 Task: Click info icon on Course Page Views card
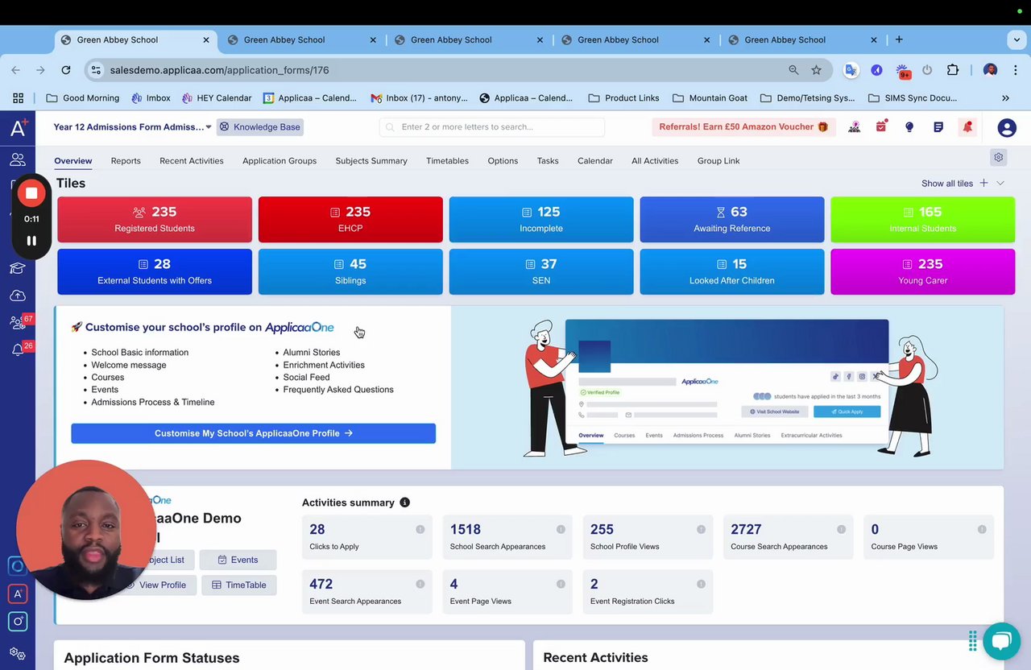coord(982,529)
